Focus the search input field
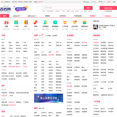117x117 pixels. [63, 8]
